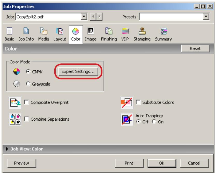Open the VDP tab icon
215x173 pixels.
pyautogui.click(x=125, y=31)
